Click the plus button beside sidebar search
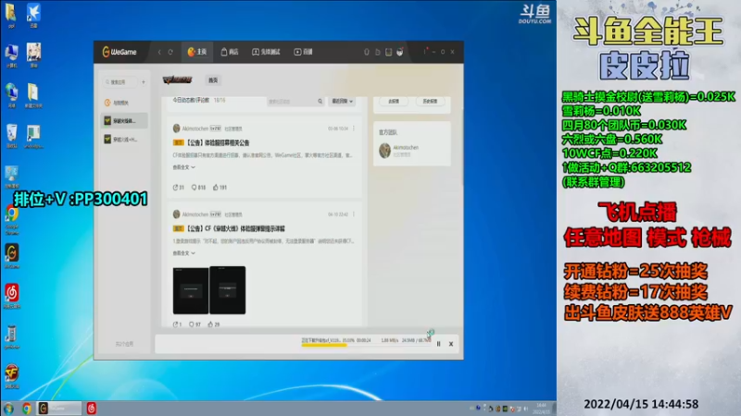741x416 pixels. pos(144,82)
